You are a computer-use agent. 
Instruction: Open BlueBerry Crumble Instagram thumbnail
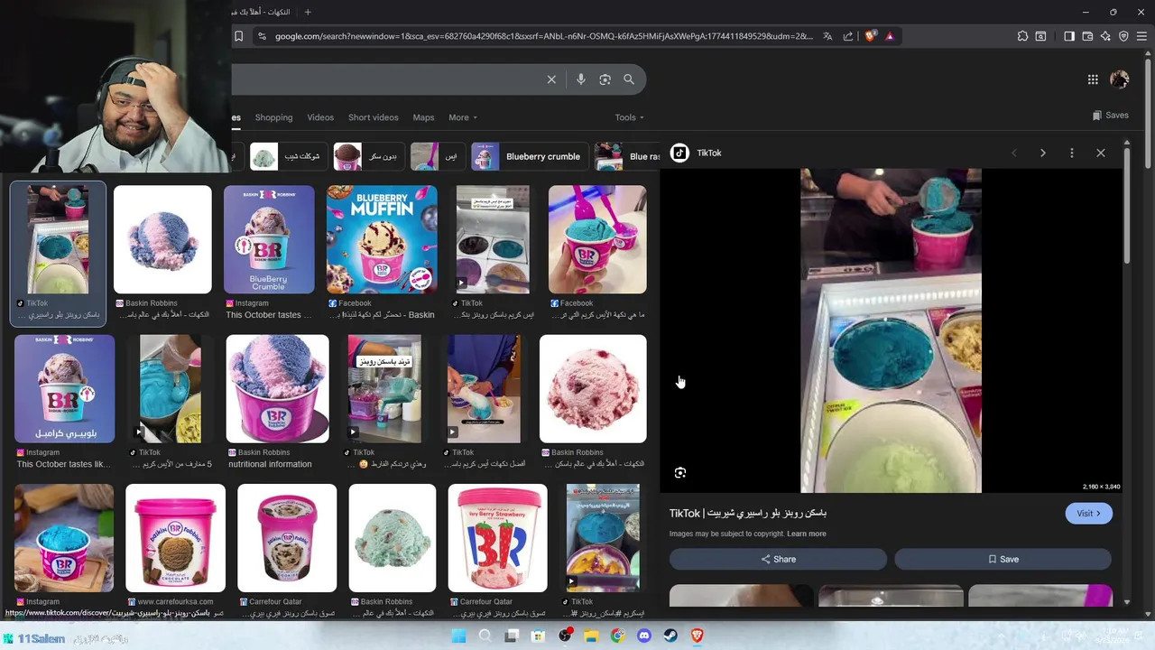click(x=269, y=240)
